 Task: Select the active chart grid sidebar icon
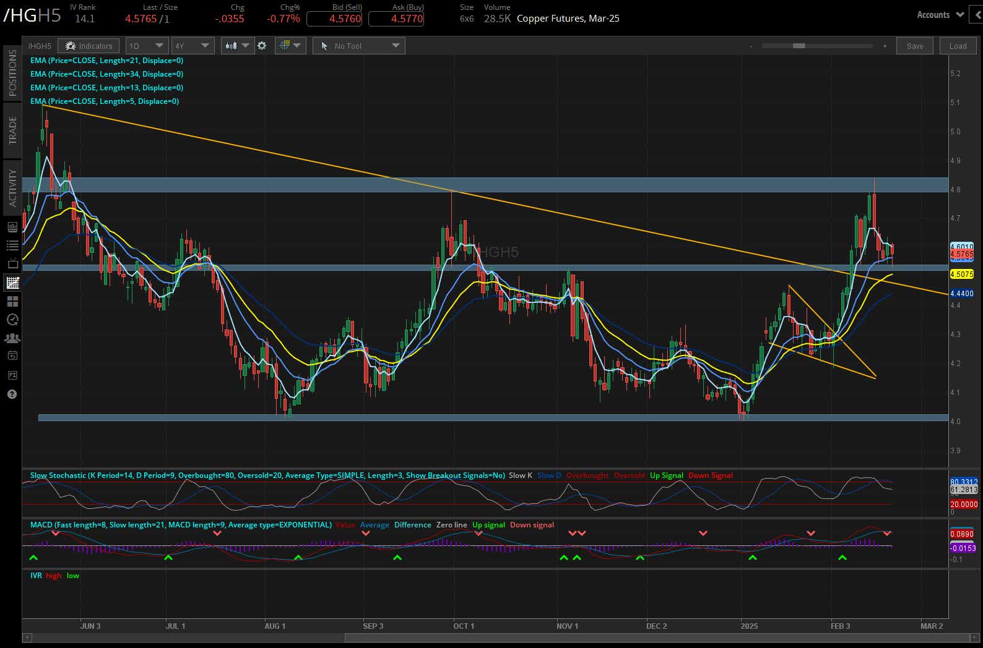pyautogui.click(x=12, y=283)
